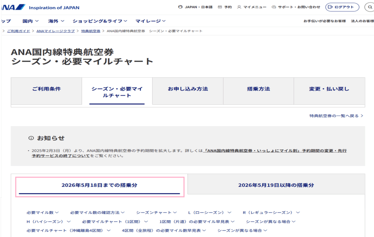
Task: Select the 2026年5月18日までの搭乗分 tab
Action: pyautogui.click(x=99, y=185)
